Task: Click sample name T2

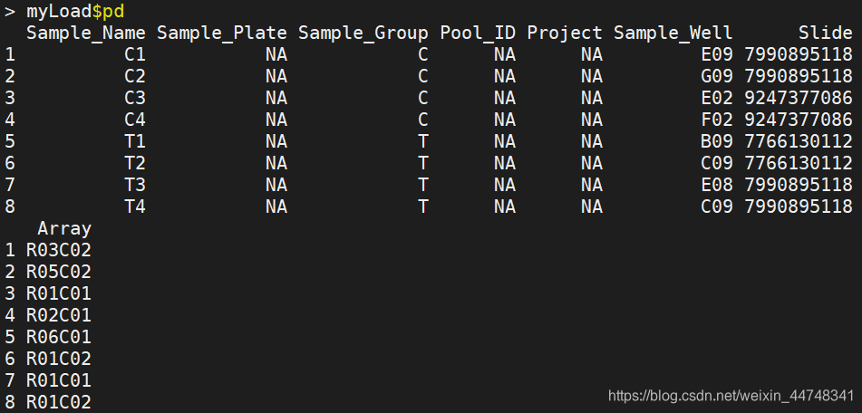Action: click(135, 164)
